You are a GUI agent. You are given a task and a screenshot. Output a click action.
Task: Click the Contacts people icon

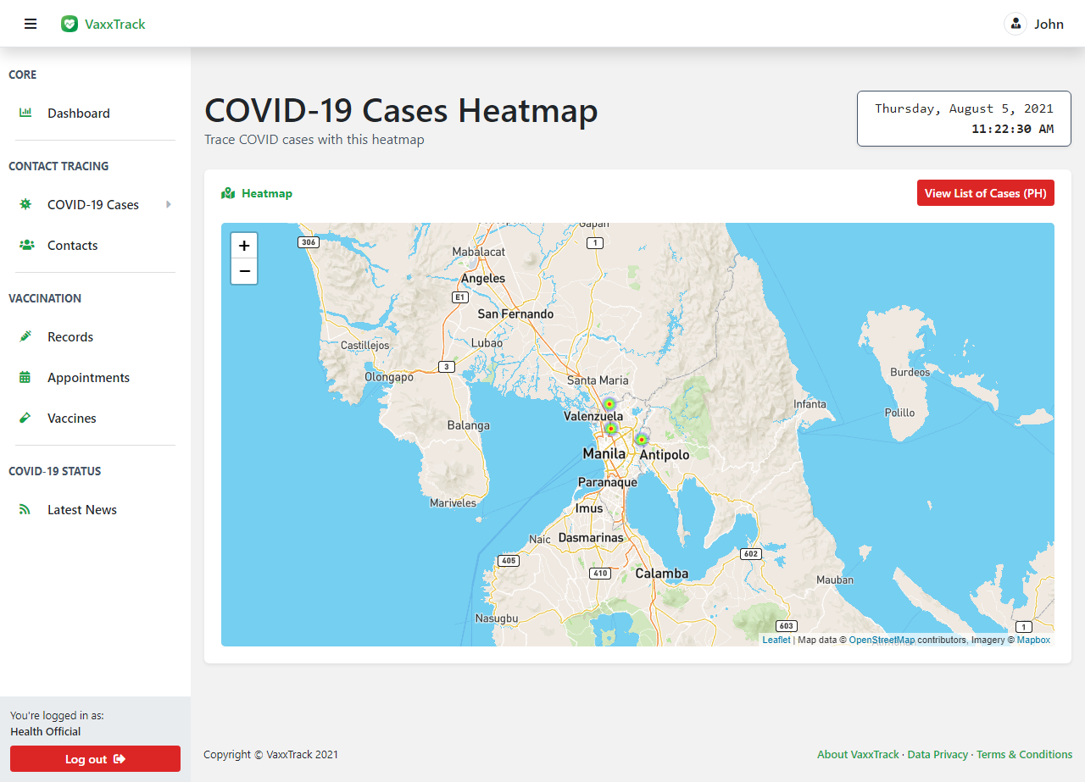pos(26,245)
